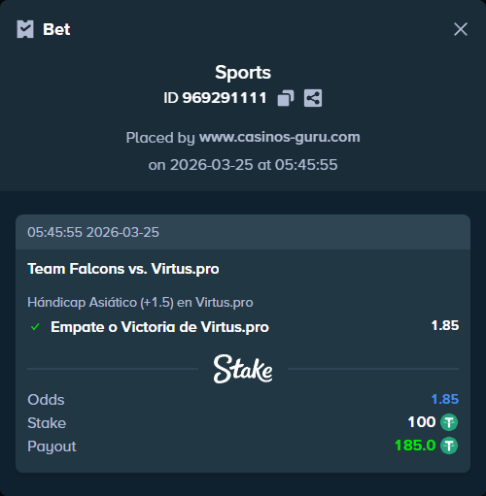The image size is (486, 496).
Task: Click the bet slip icon beside Bet
Action: coord(25,29)
